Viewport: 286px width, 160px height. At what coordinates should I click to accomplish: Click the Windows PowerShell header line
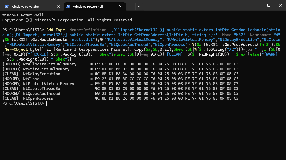23,15
